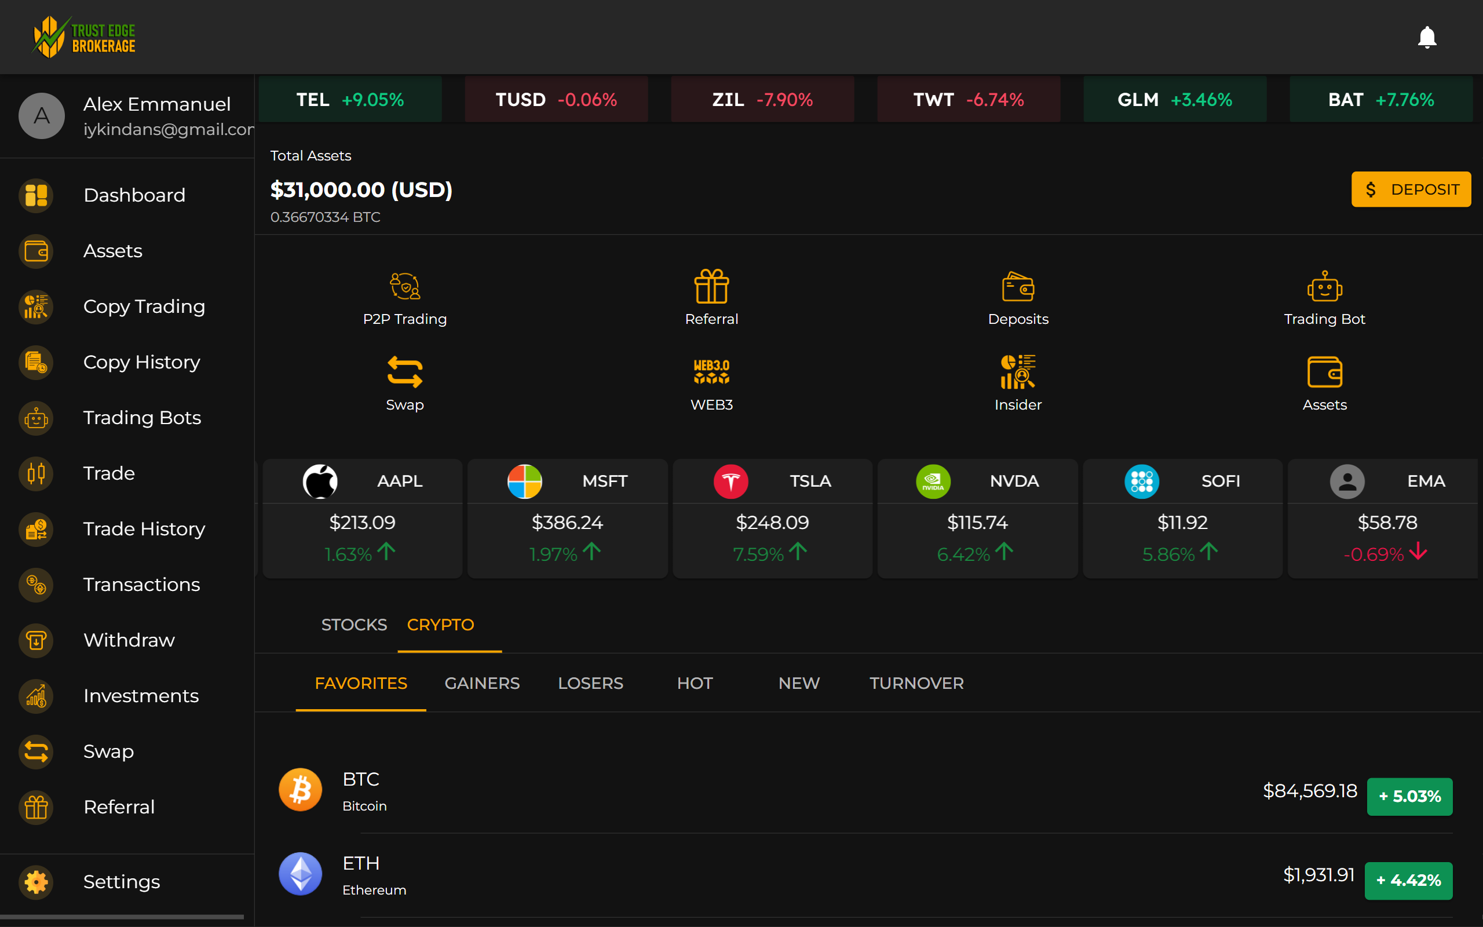Click the Withdraw sidebar icon

coord(36,641)
